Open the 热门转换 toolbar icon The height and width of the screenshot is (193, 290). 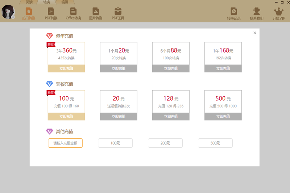coord(29,12)
